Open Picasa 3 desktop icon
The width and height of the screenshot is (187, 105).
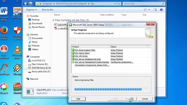pos(4,88)
